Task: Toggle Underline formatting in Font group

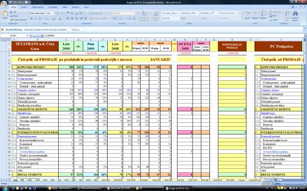Action: [40, 18]
